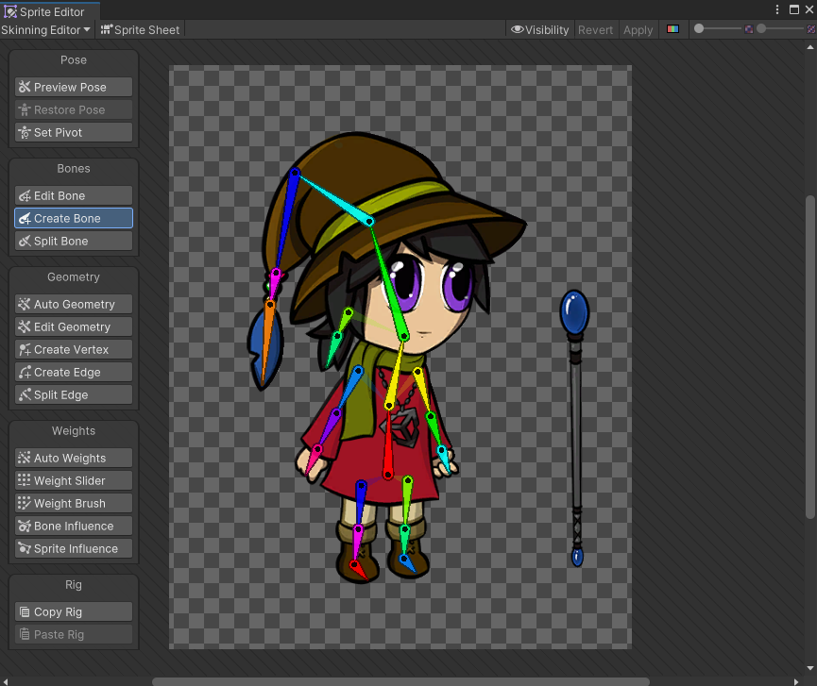Open the window's three-dot options menu
The image size is (817, 686).
tap(777, 9)
